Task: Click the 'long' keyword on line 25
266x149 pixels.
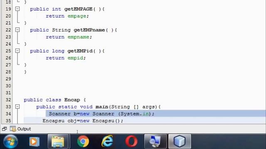Action: pos(58,51)
